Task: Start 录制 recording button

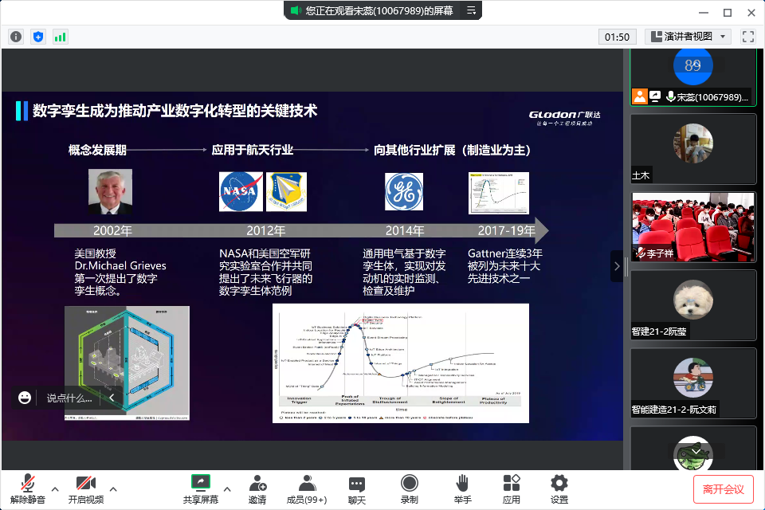Action: click(409, 488)
